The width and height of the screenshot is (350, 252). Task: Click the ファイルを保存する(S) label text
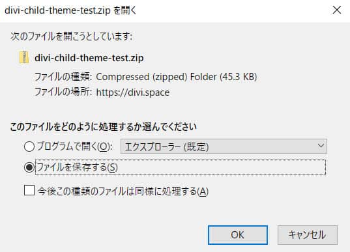pos(77,167)
